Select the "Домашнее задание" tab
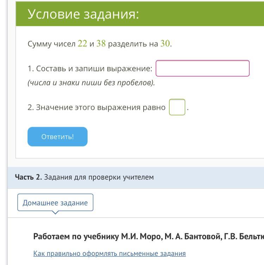264x265 pixels. pyautogui.click(x=55, y=203)
